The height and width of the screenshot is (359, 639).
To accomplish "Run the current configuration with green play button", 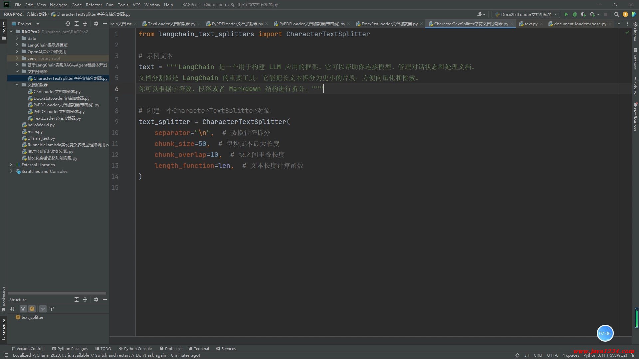I will (x=566, y=14).
